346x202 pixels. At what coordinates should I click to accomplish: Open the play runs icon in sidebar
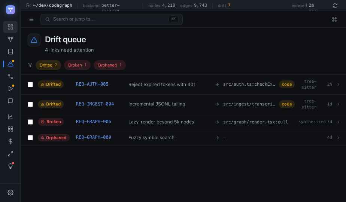click(x=10, y=89)
